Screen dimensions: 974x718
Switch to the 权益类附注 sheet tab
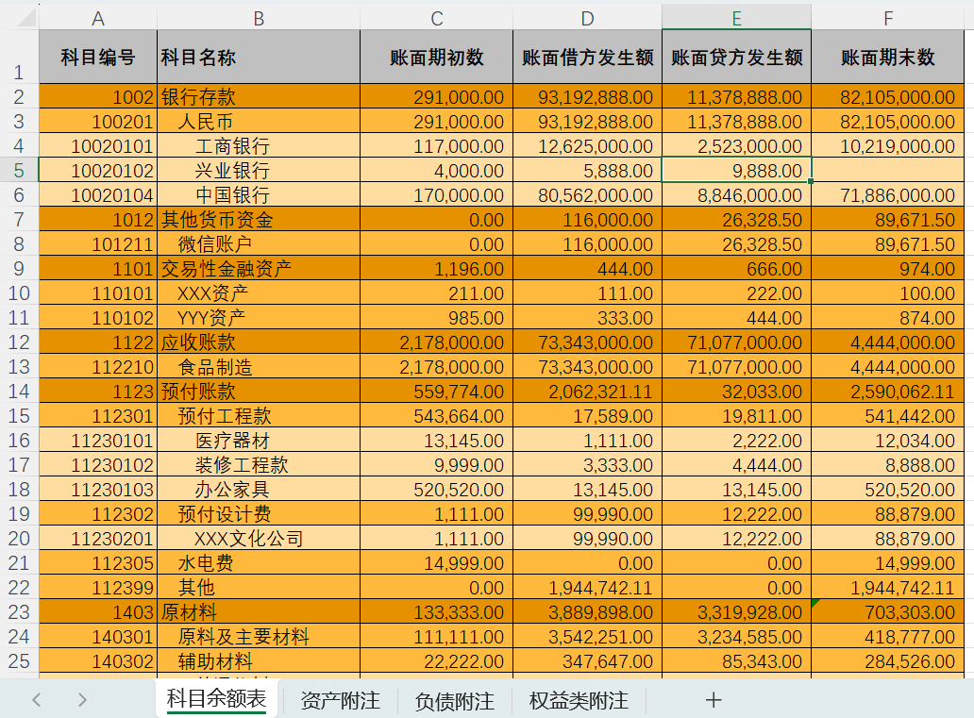[579, 701]
